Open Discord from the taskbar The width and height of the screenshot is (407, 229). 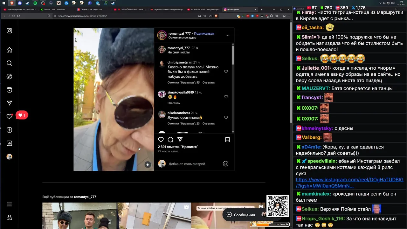20,3
